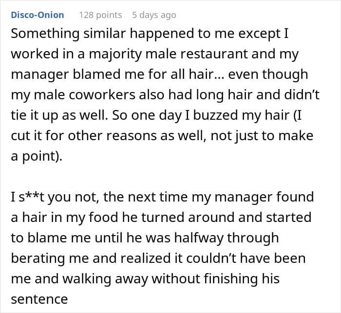This screenshot has width=341, height=313.
Task: Open the 5 days ago timestamp
Action: [154, 15]
